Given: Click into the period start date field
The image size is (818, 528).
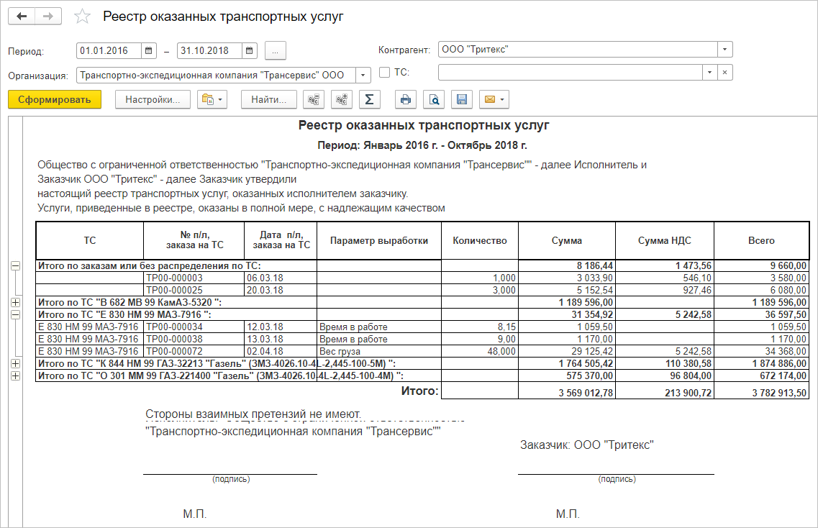Looking at the screenshot, I should 108,50.
